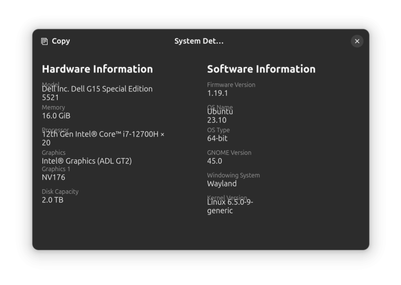Click the 2.0 TB disk value
The image size is (401, 285).
coord(53,200)
